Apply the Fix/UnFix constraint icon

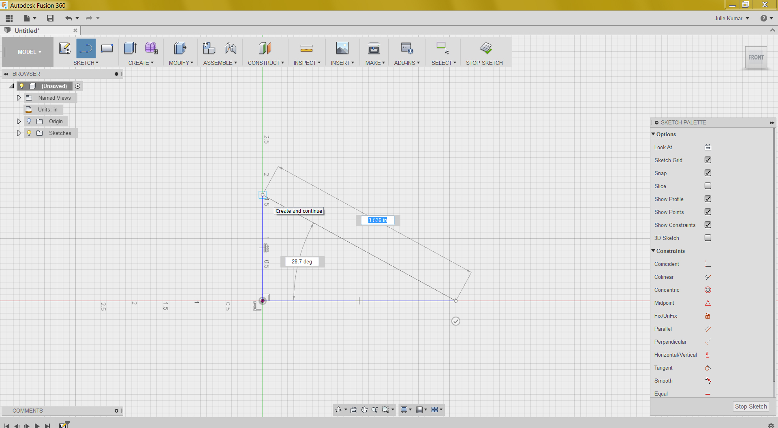[708, 316]
